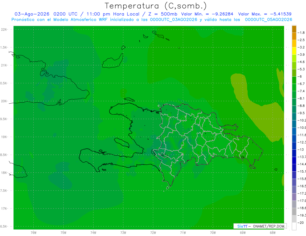Image resolution: width=306 pixels, height=236 pixels.
Task: Click the -7.4 colorbar label
Action: [x=301, y=91]
